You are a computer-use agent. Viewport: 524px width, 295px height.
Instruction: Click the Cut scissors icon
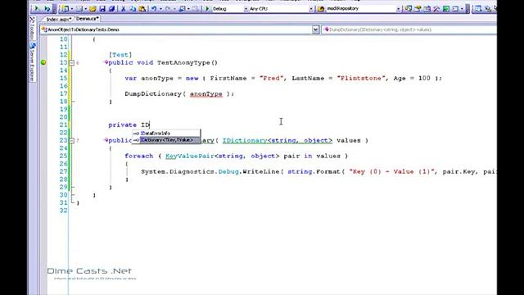[124, 9]
